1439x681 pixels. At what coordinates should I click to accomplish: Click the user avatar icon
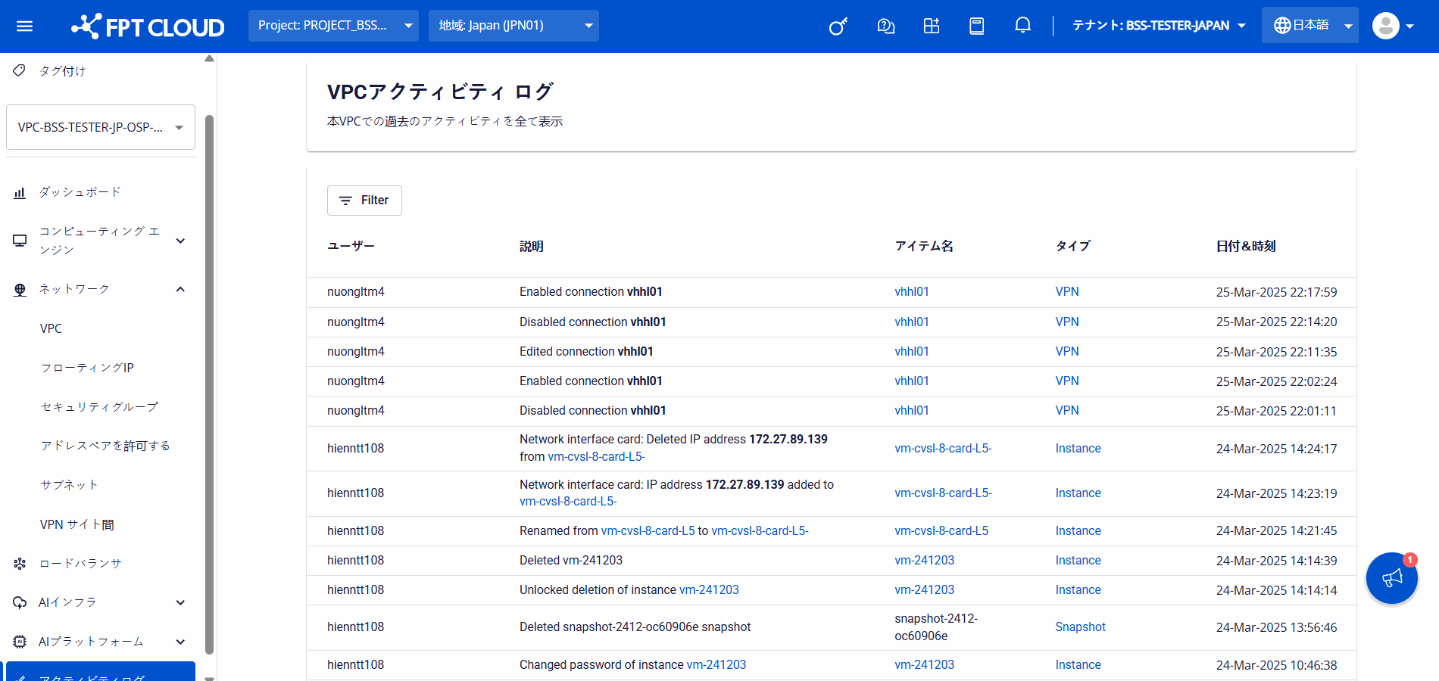(1385, 26)
